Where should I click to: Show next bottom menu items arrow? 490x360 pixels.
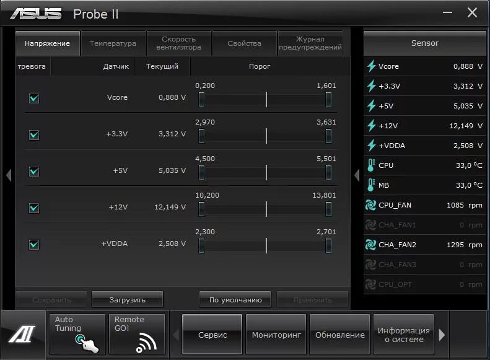coord(442,335)
